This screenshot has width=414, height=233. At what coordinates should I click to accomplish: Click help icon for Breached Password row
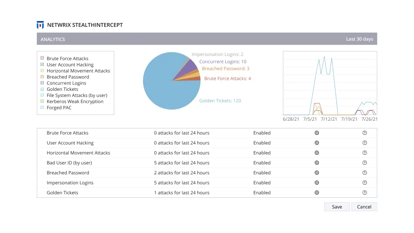pyautogui.click(x=365, y=173)
